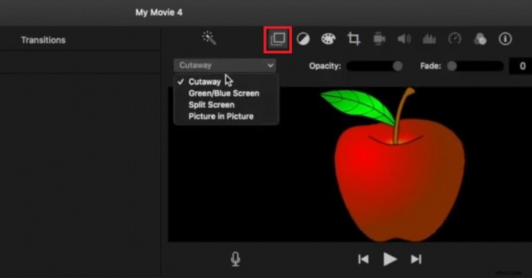
Task: Open the Cutaway overlay style dropdown
Action: pyautogui.click(x=225, y=65)
